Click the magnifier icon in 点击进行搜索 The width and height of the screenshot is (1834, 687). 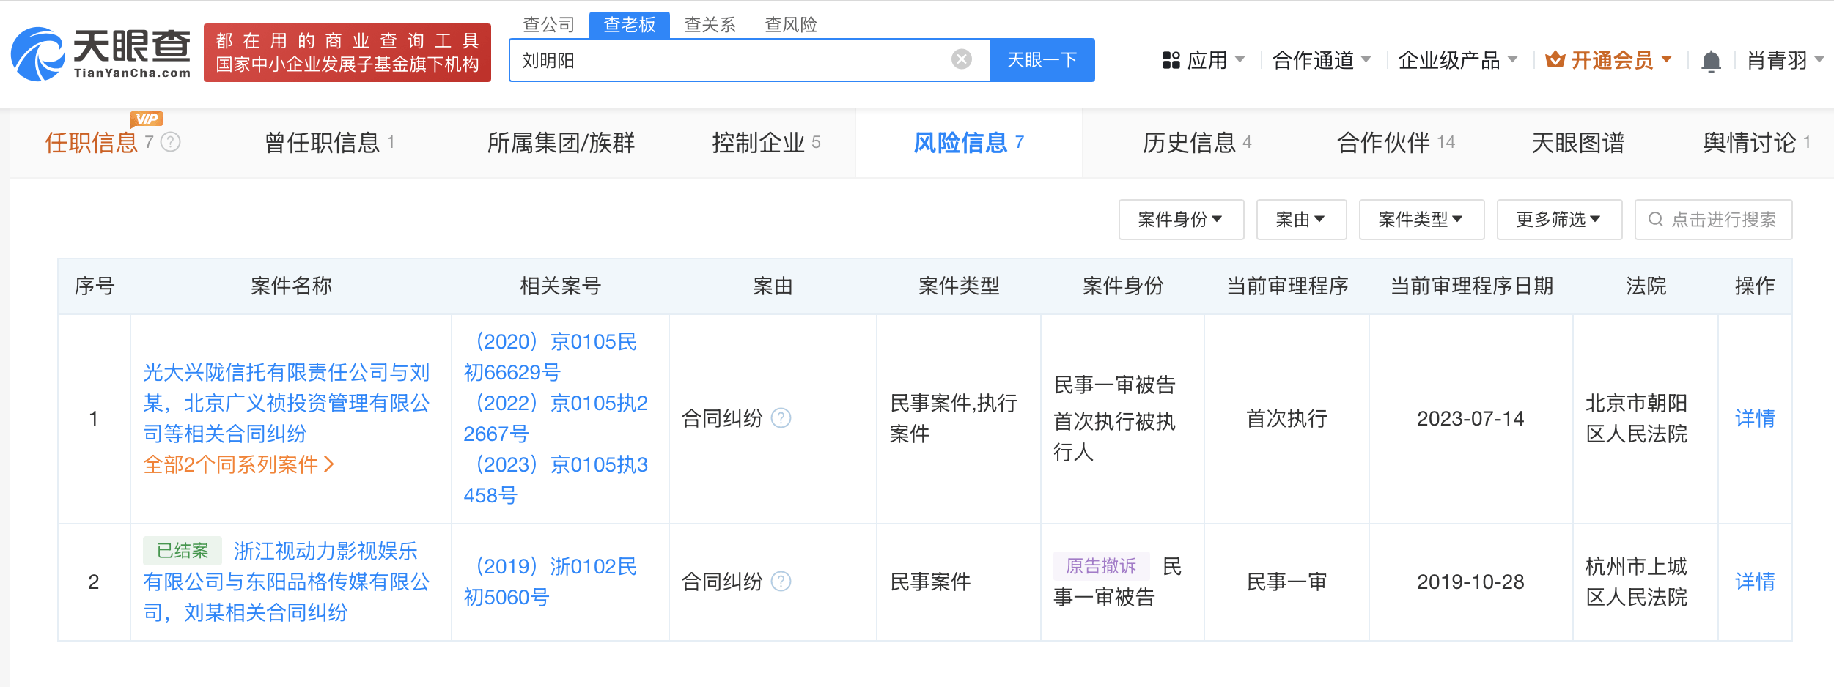1655,220
